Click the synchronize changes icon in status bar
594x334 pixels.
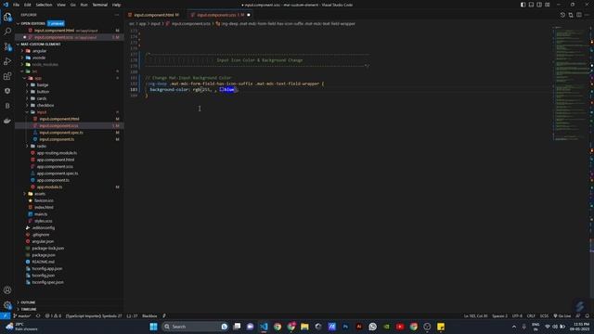click(x=38, y=315)
